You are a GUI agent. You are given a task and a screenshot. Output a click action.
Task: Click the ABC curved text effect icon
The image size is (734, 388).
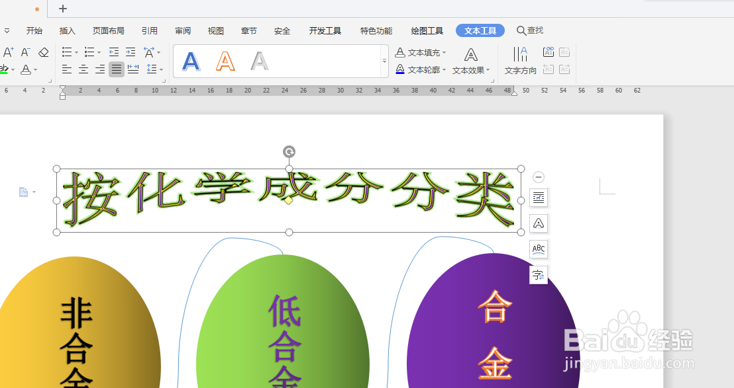point(539,249)
